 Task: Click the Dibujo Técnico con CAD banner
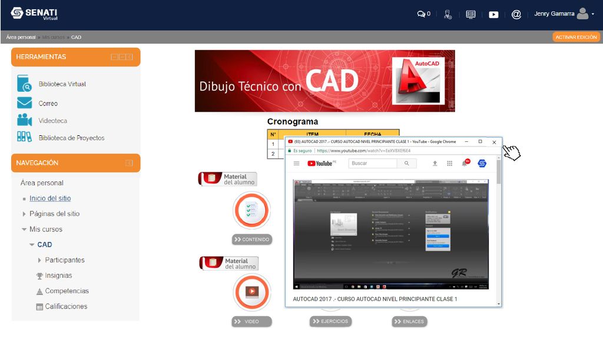(x=324, y=81)
